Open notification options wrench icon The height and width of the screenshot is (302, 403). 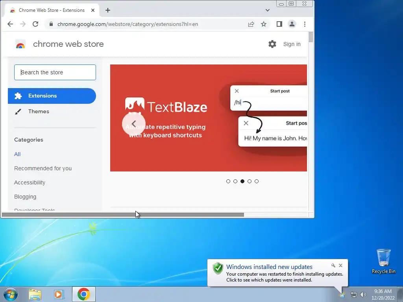coord(333,265)
